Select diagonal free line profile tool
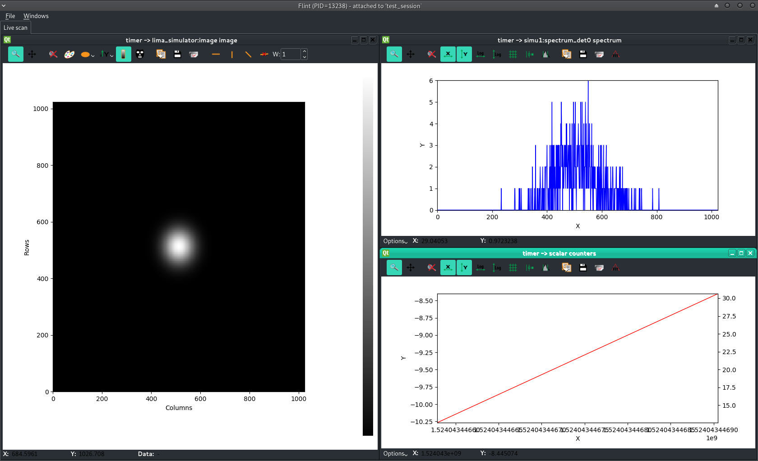Screen dimensions: 758x461 [x=248, y=54]
